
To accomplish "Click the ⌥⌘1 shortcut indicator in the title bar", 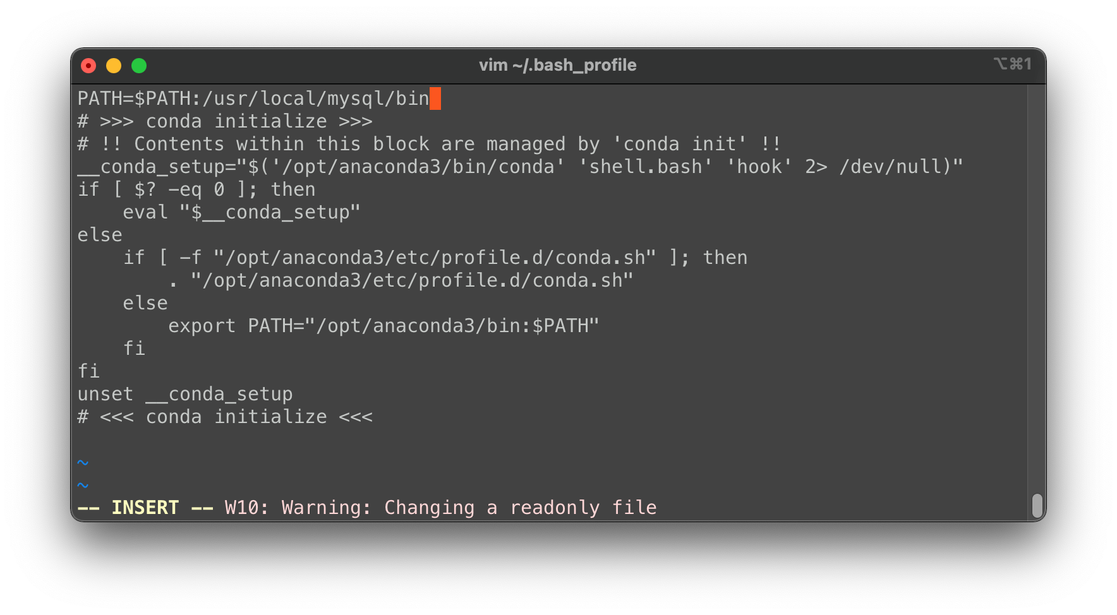I will click(1012, 64).
